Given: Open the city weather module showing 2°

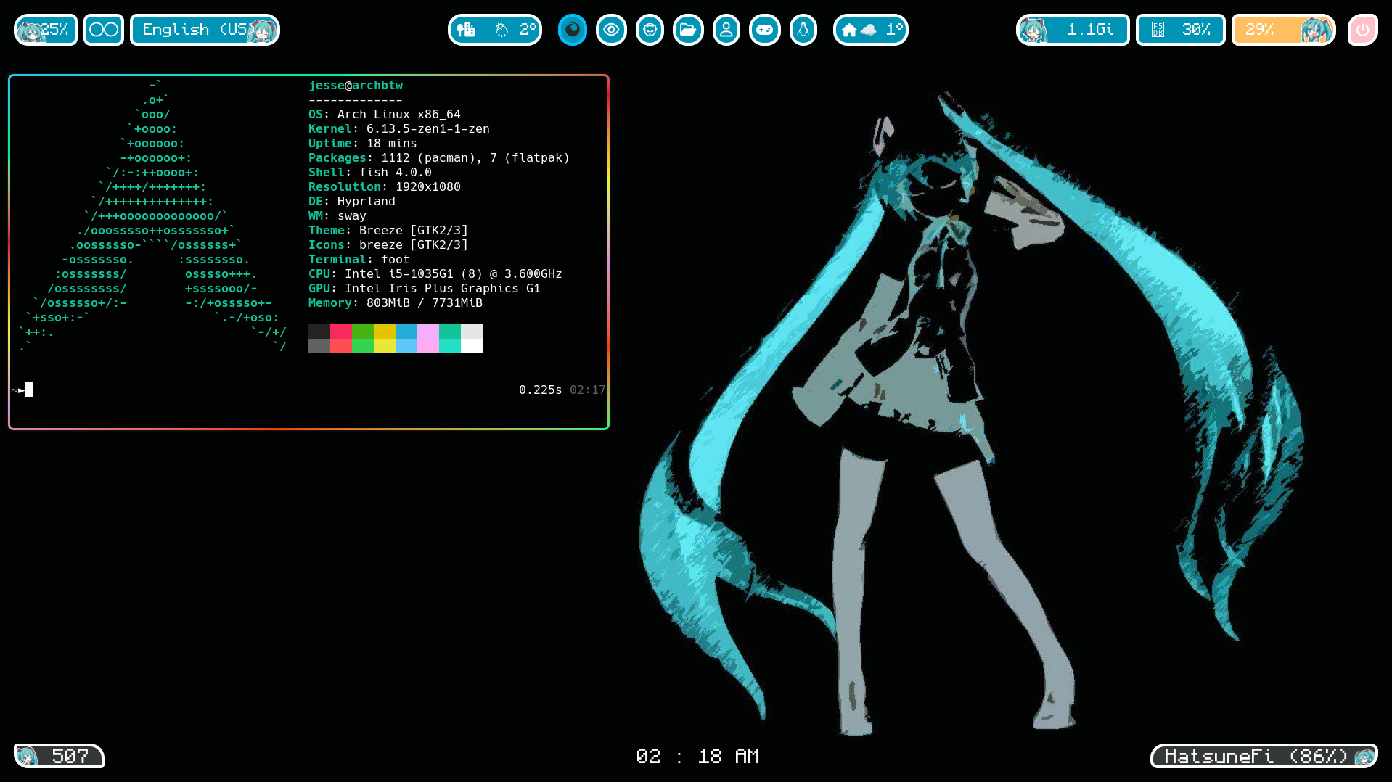Looking at the screenshot, I should [495, 30].
